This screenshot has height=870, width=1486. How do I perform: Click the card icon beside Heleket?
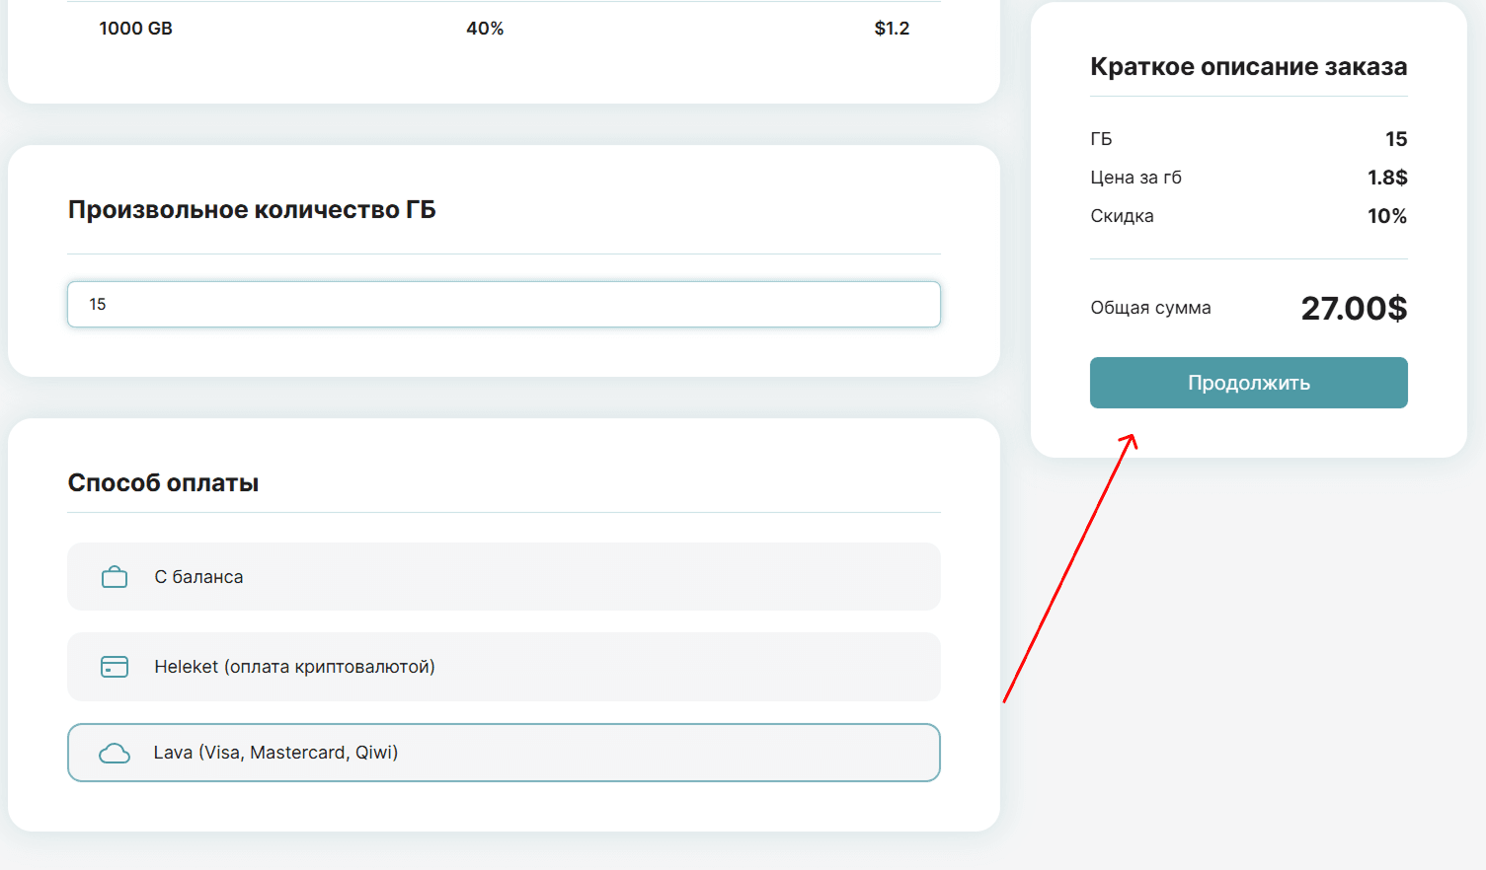point(115,667)
